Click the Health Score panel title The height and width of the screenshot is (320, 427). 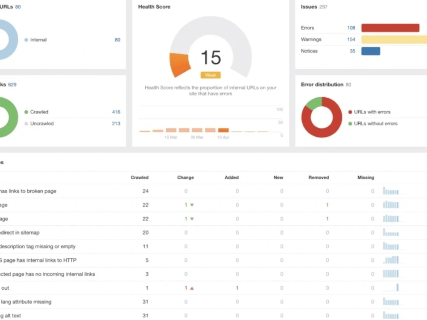pyautogui.click(x=154, y=7)
